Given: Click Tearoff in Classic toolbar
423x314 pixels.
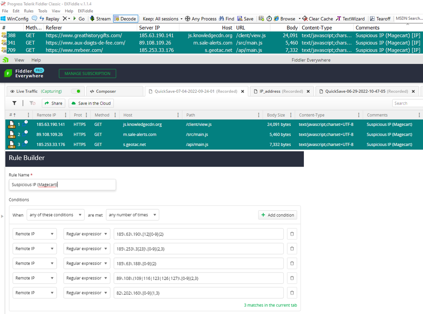Looking at the screenshot, I should pyautogui.click(x=380, y=19).
